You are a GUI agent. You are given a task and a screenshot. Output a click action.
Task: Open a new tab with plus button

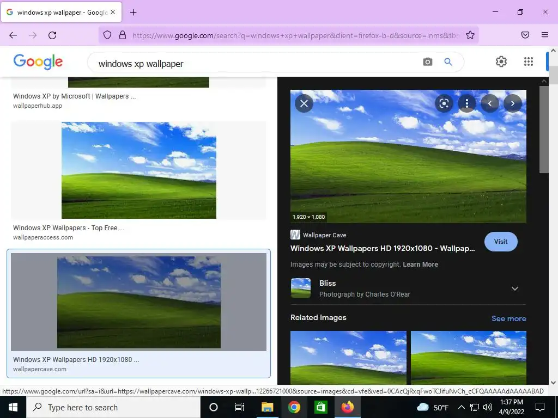tap(133, 13)
